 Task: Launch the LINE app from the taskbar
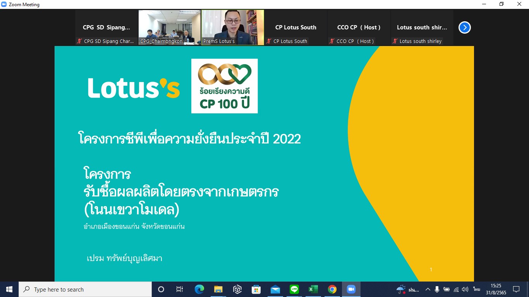294,289
